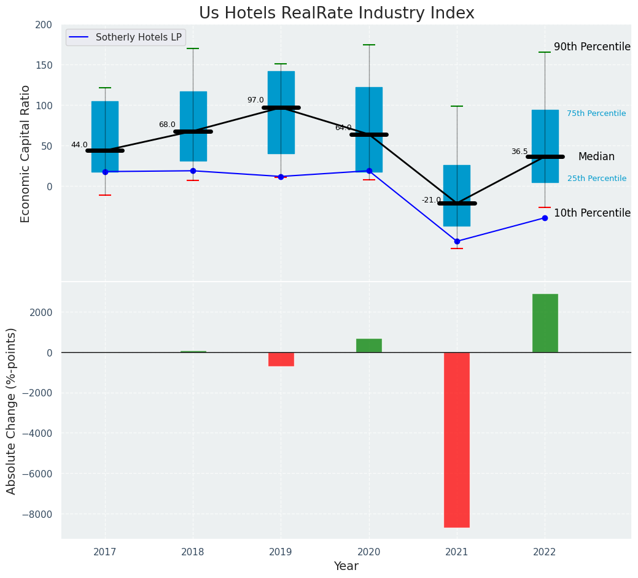Click the blue Sotherly data point for 2017

point(105,172)
